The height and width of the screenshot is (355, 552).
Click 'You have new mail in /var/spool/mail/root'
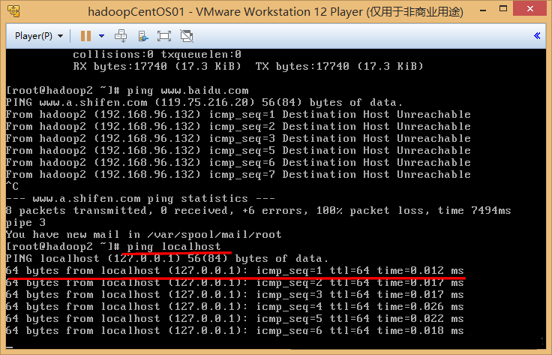pos(144,235)
